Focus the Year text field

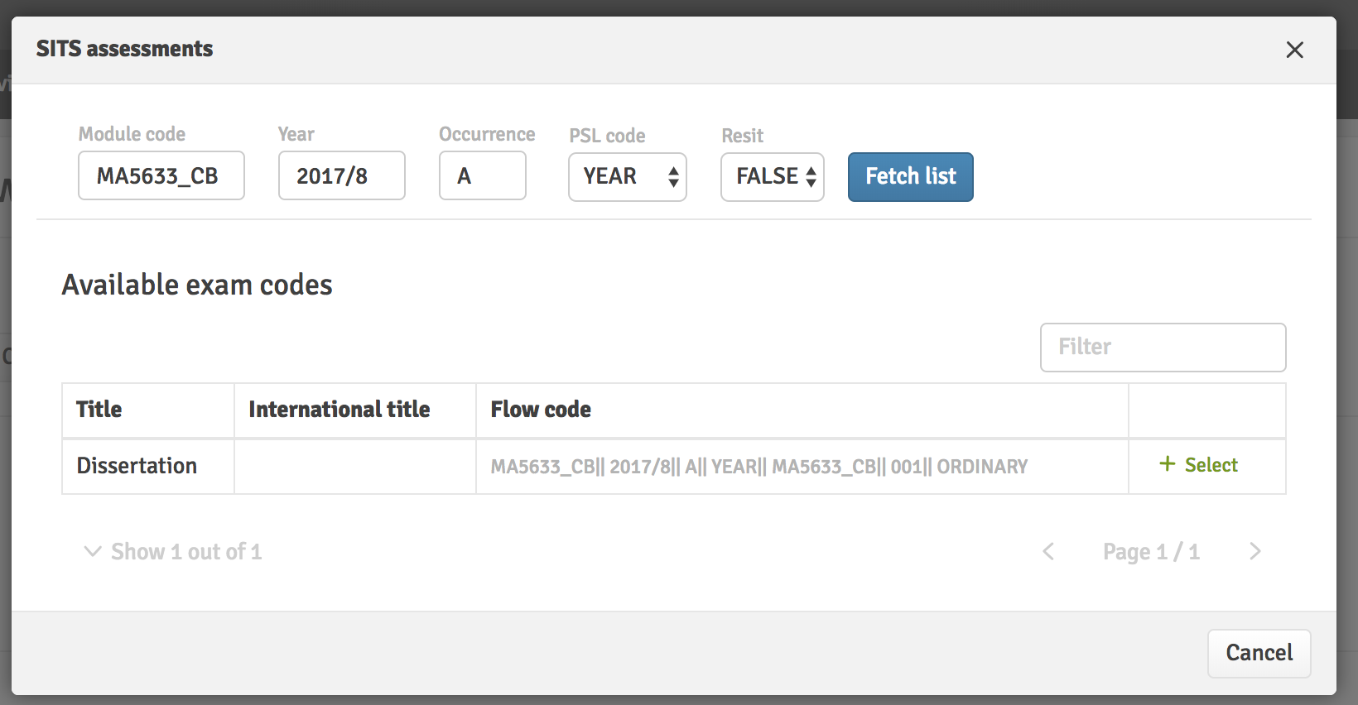(x=341, y=175)
